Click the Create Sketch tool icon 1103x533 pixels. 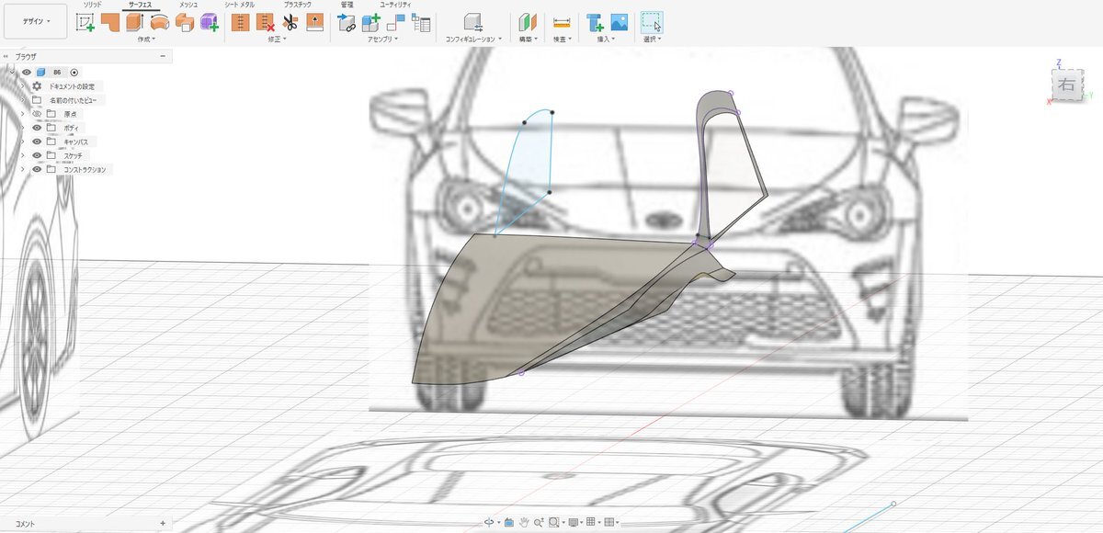click(x=85, y=23)
